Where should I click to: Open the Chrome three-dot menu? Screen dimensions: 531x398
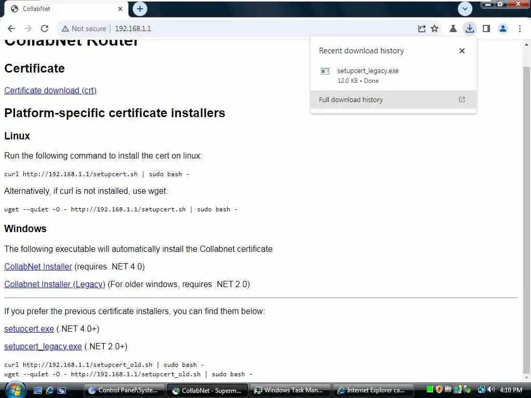pyautogui.click(x=520, y=29)
